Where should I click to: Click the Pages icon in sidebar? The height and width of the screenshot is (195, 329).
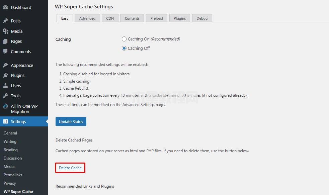point(5,41)
